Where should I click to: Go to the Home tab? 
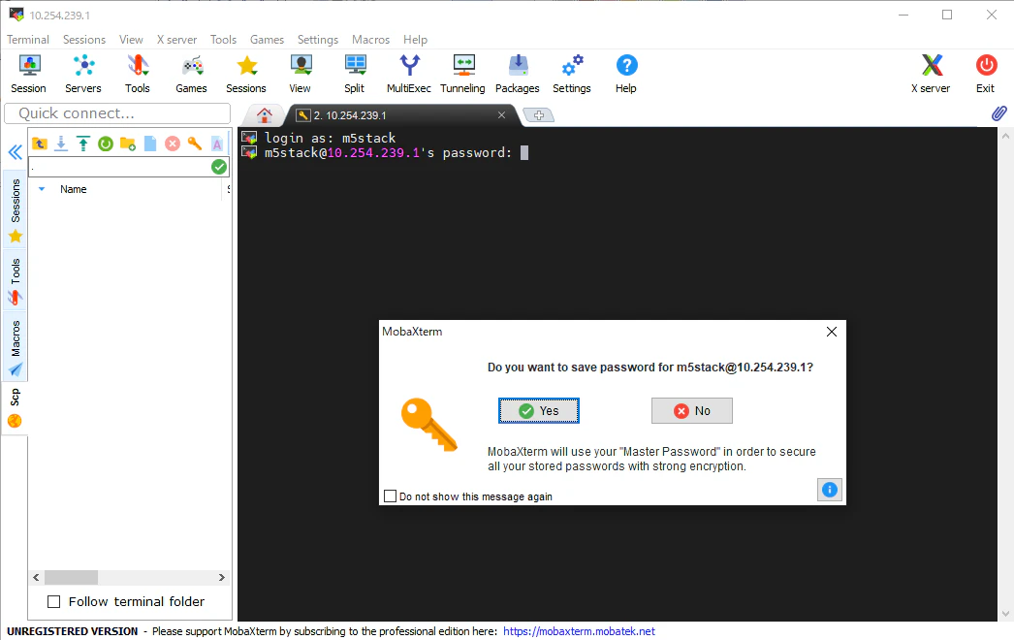pos(265,115)
